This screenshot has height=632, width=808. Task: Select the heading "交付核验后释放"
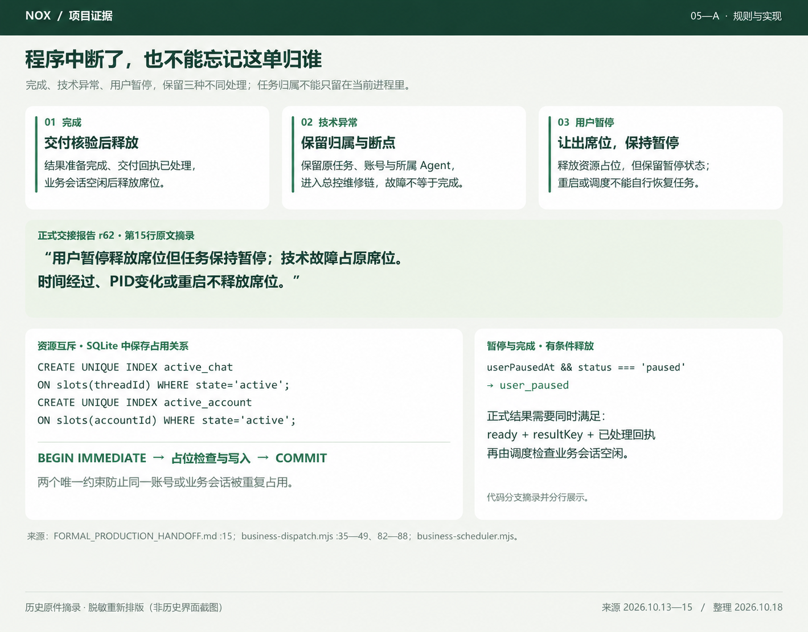pyautogui.click(x=92, y=142)
